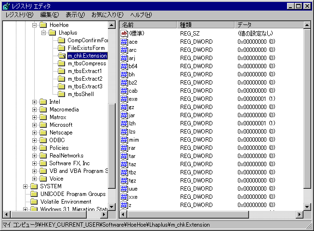Click the データ column header
The width and height of the screenshot is (314, 231).
268,24
